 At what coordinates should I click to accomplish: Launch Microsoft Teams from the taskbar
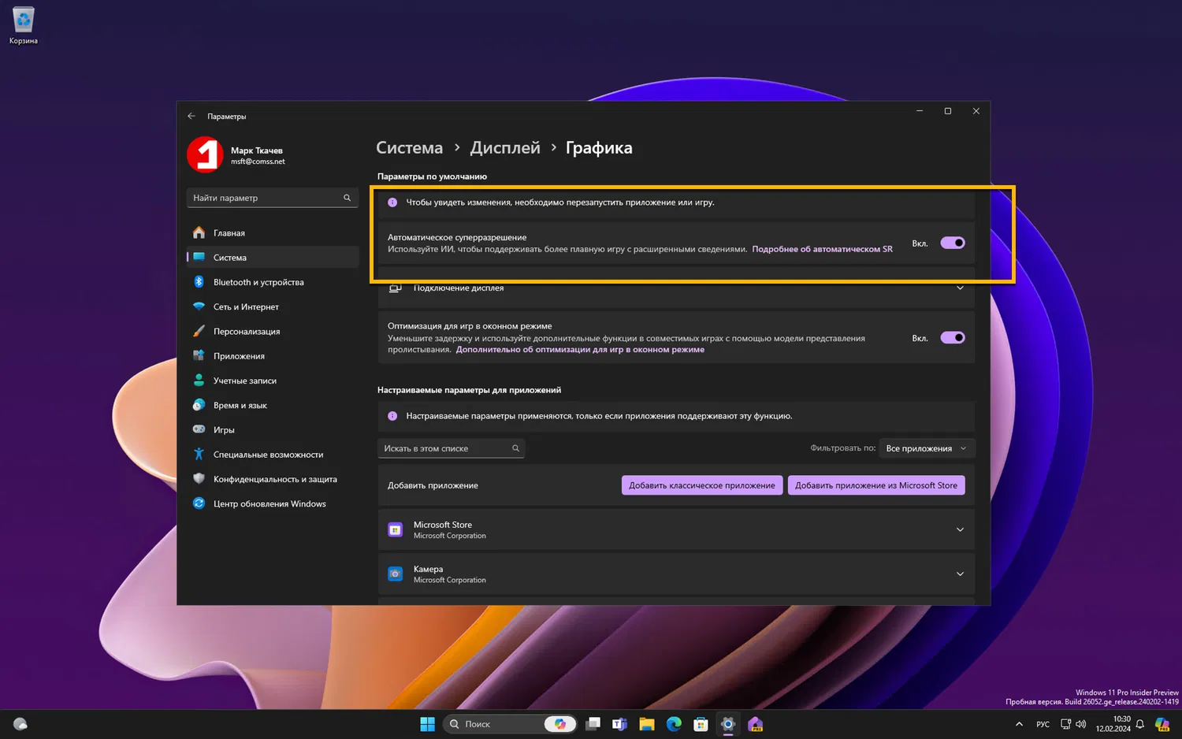[x=620, y=724]
